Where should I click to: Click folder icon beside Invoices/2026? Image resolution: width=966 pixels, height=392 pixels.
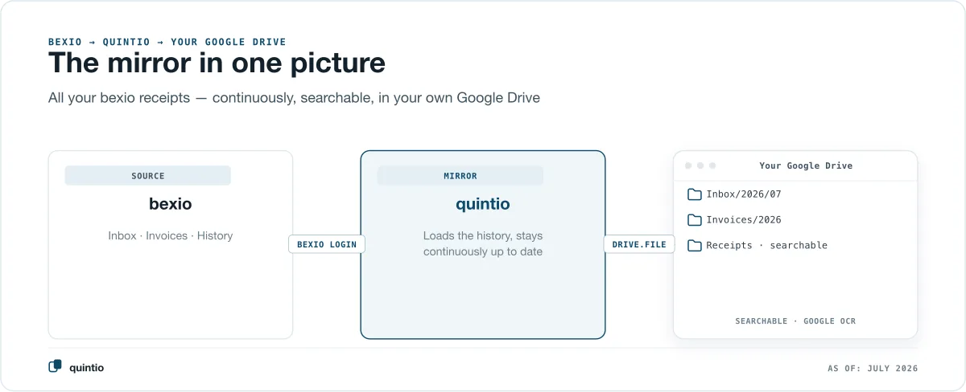[x=695, y=220]
